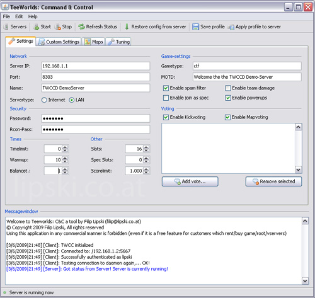
Task: Increase the Slots spinner value
Action: [146, 147]
